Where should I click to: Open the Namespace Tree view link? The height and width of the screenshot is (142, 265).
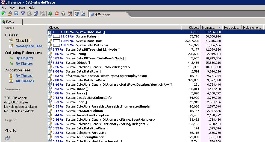pos(29,46)
